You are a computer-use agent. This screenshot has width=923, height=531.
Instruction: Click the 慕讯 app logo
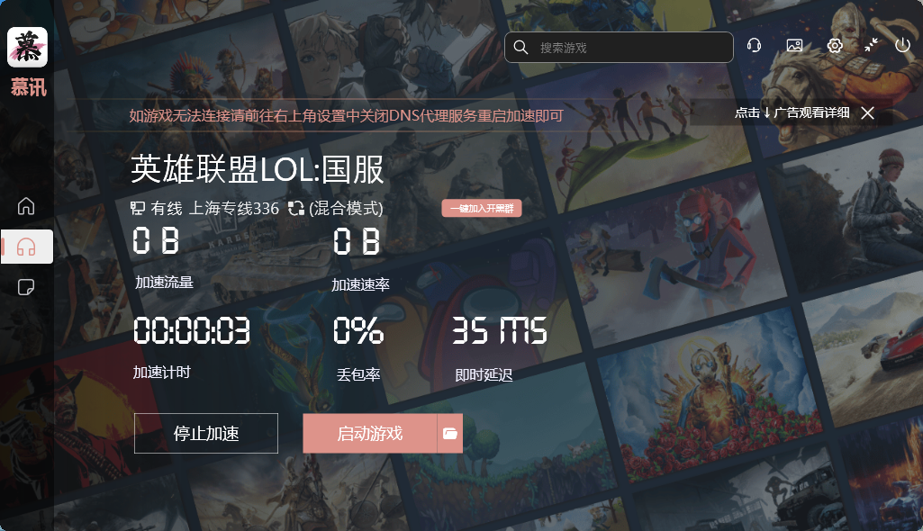click(x=27, y=47)
